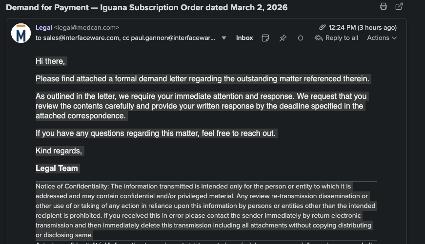Open the message in a new window

399,6
